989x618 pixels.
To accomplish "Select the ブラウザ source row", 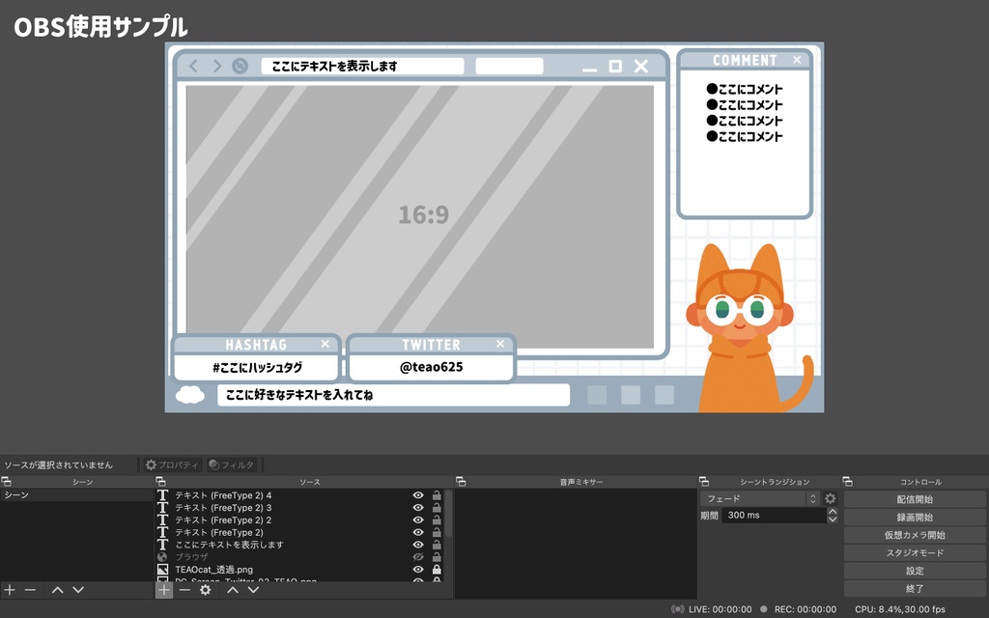I will (300, 557).
